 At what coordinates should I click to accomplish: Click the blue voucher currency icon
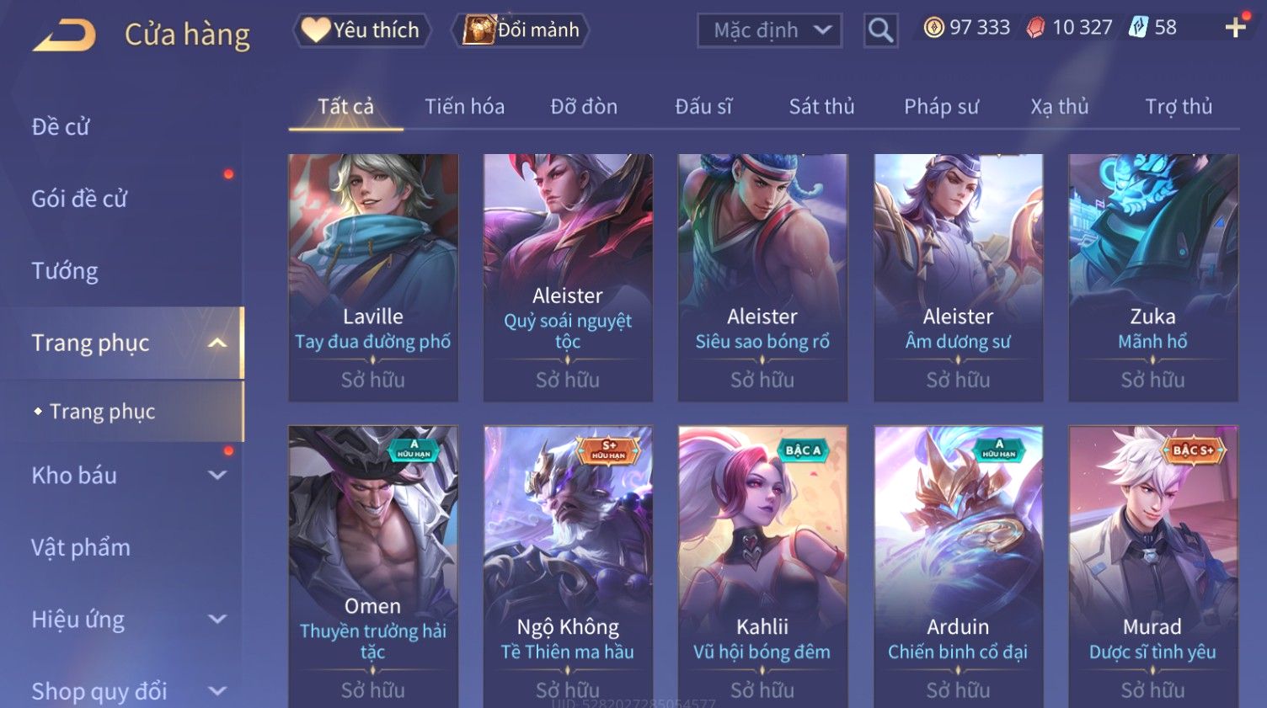(1138, 28)
